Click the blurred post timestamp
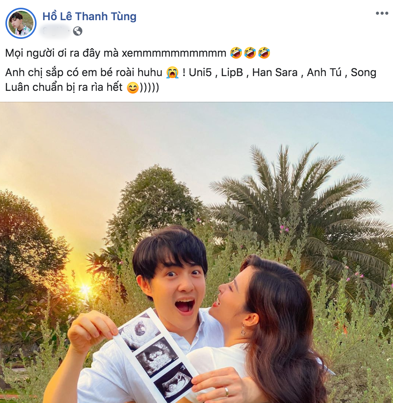393x403 pixels. point(55,31)
